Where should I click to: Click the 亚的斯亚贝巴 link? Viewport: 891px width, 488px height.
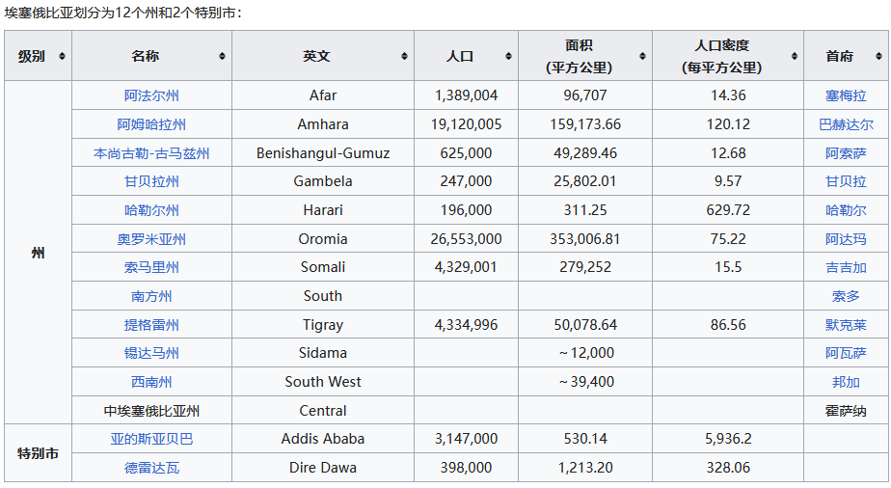151,439
